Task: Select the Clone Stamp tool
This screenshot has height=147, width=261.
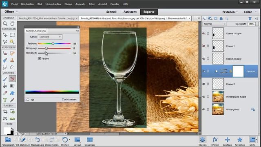Action: [12, 60]
